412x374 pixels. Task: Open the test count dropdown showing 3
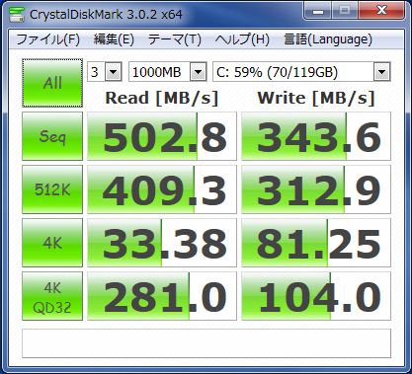click(105, 72)
